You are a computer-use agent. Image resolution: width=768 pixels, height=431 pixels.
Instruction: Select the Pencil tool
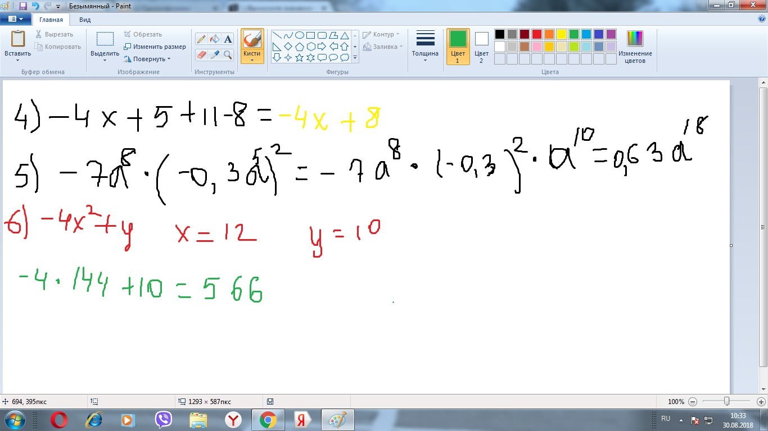[x=201, y=39]
